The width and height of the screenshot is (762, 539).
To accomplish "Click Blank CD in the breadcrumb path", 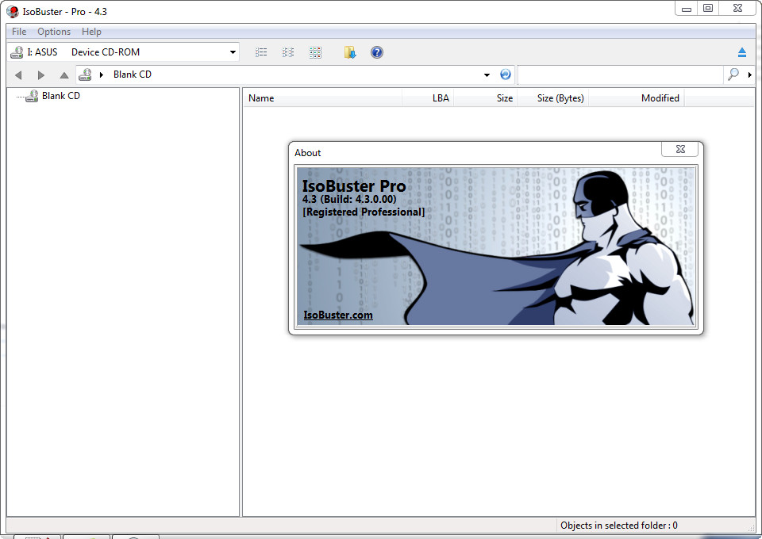I will [x=133, y=75].
